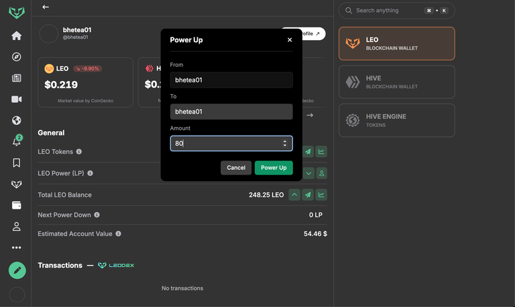Click the profile link button behind dialog

pos(314,33)
